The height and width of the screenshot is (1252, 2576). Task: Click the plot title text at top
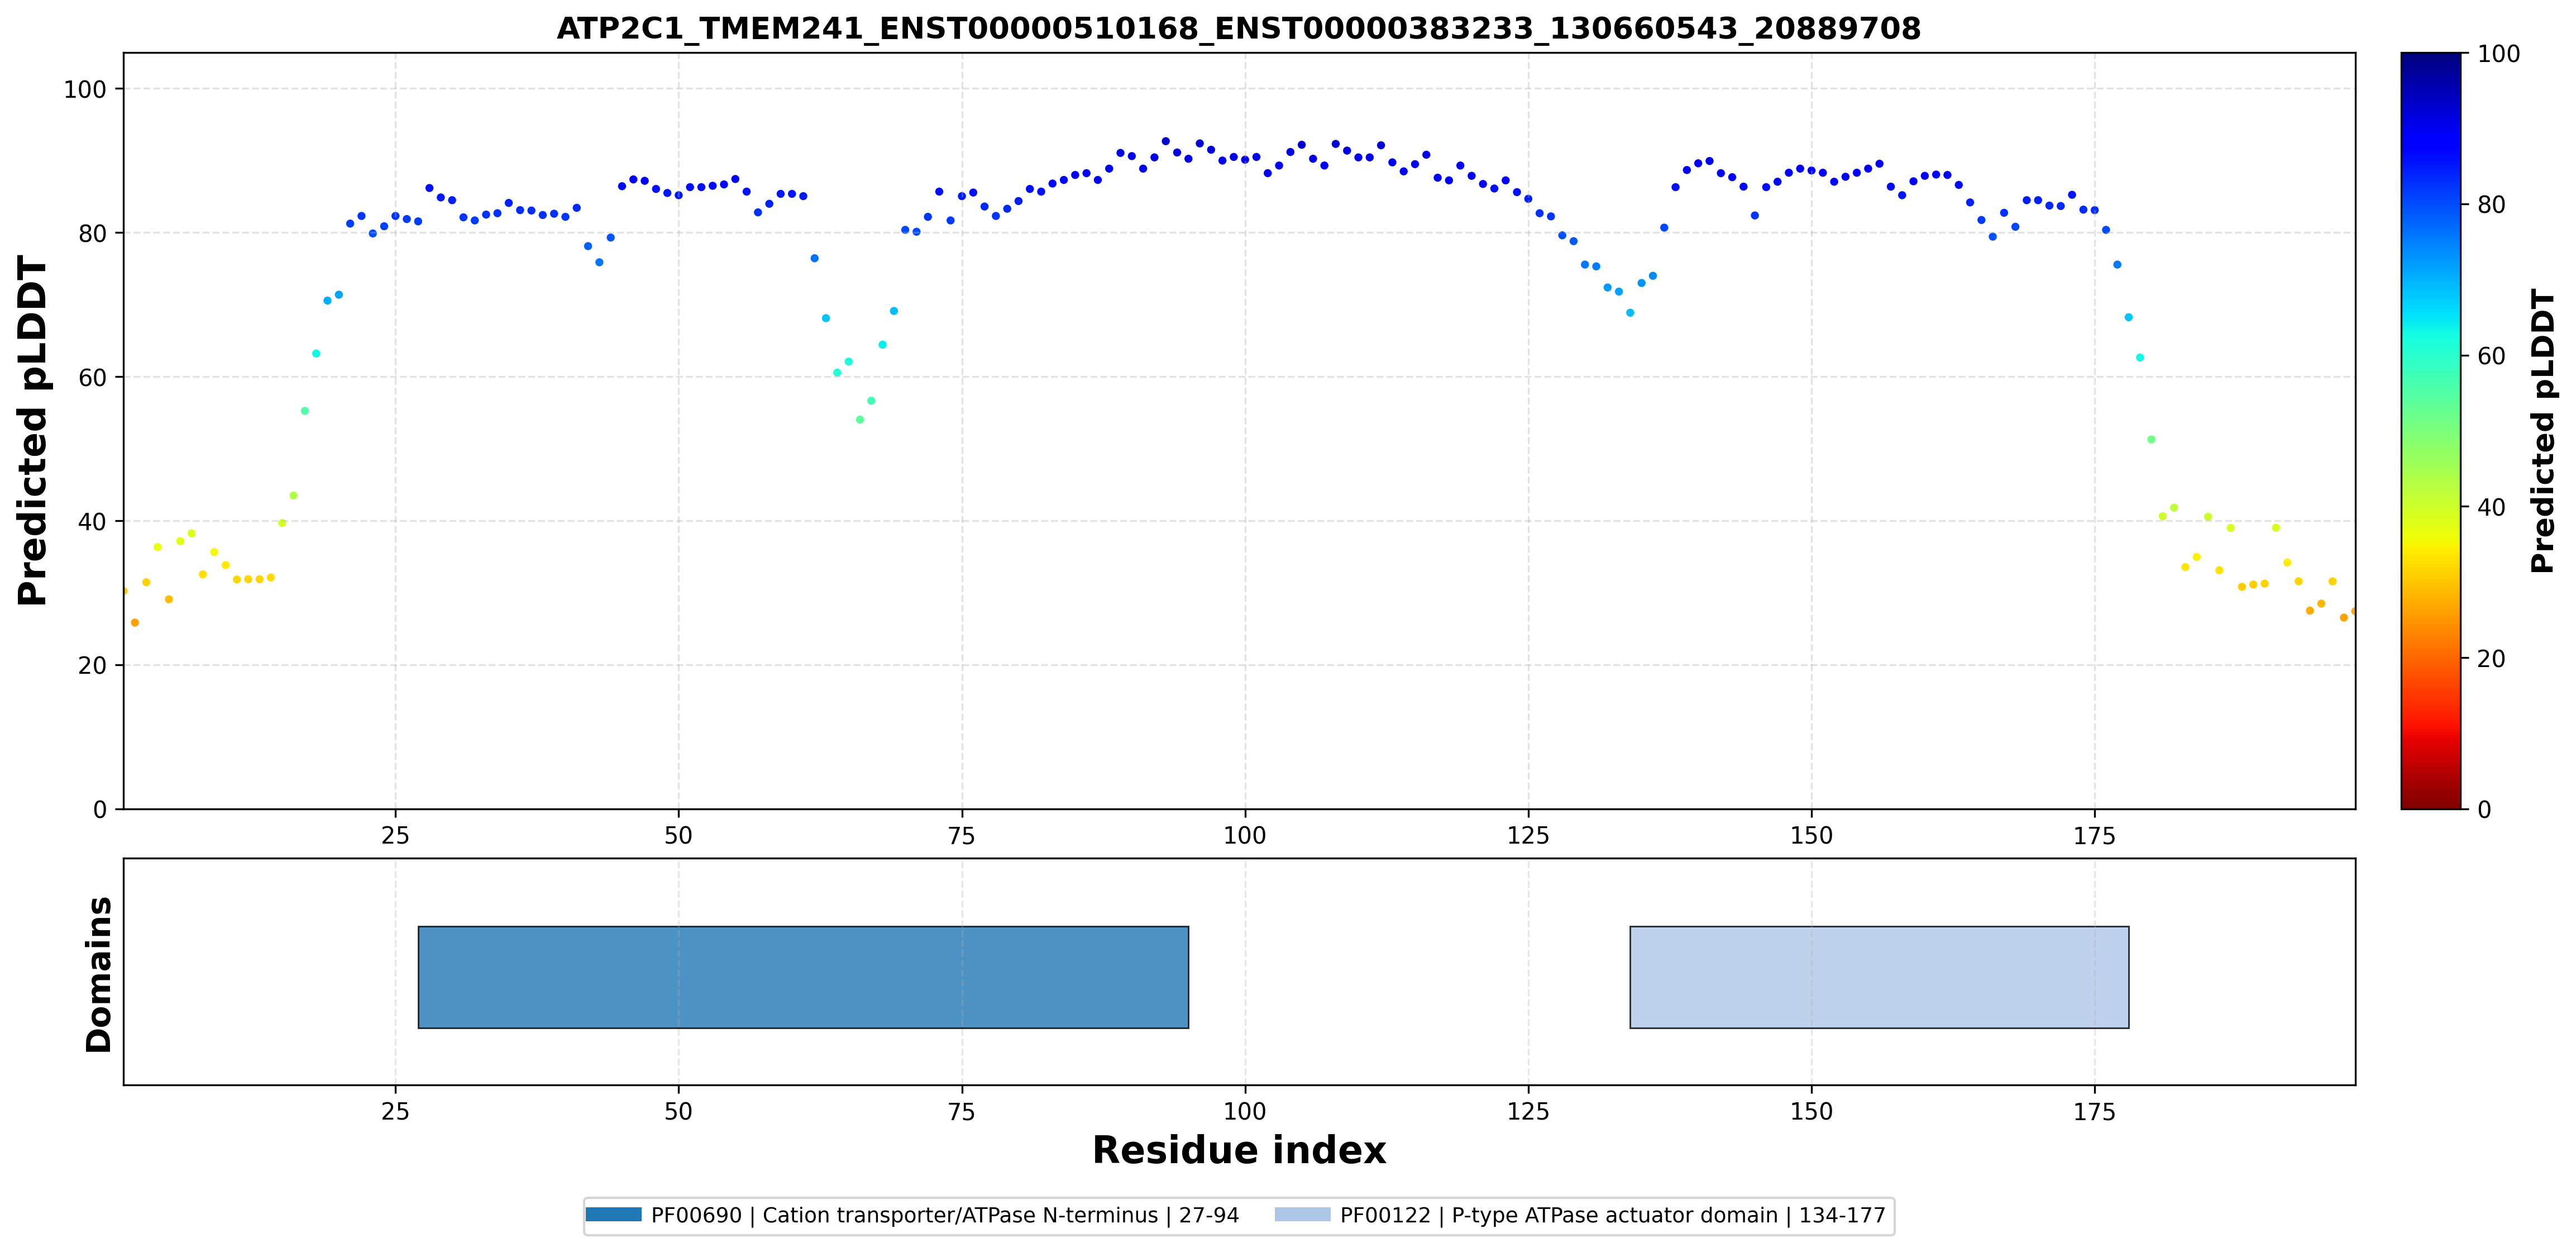coord(1238,28)
